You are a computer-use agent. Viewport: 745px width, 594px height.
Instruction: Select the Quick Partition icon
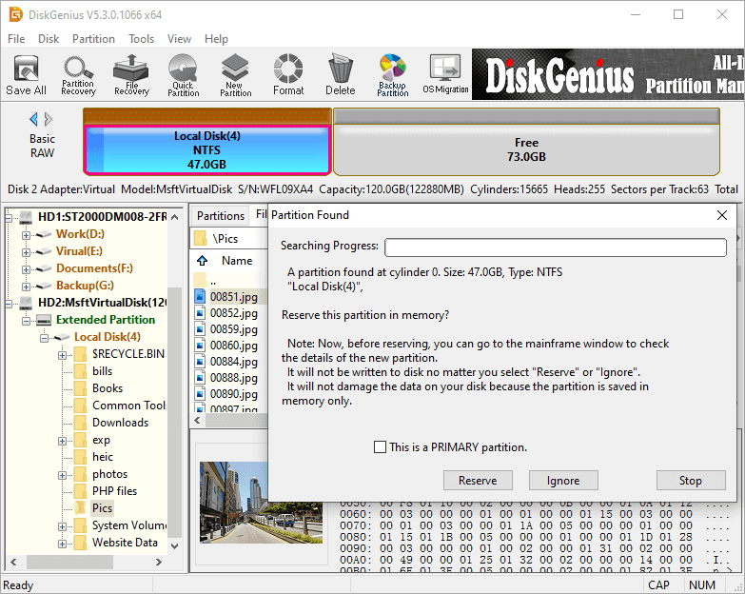(x=183, y=74)
